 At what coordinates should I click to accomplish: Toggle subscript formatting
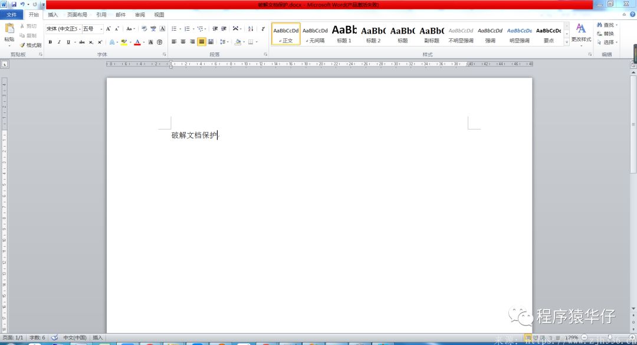[91, 42]
